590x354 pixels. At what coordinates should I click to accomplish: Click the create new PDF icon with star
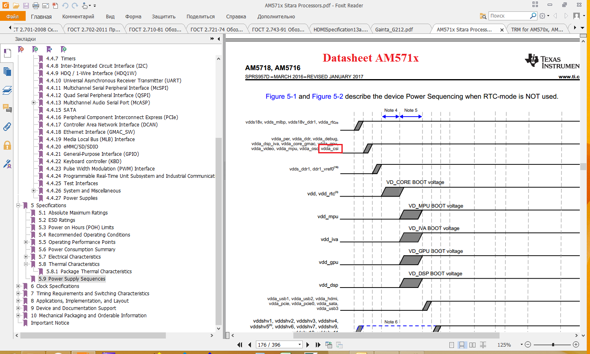click(55, 6)
